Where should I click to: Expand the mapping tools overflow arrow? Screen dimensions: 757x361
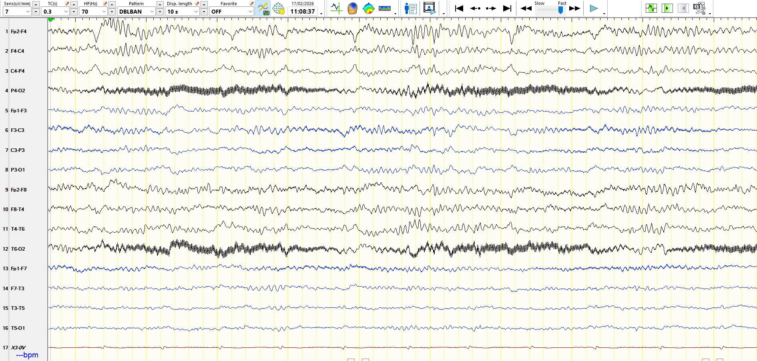pyautogui.click(x=396, y=14)
